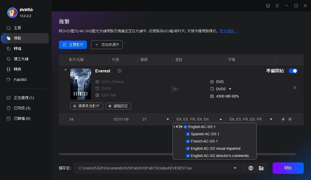The height and width of the screenshot is (180, 311).
Task: Click the output size 4300 MB icon
Action: click(x=212, y=96)
